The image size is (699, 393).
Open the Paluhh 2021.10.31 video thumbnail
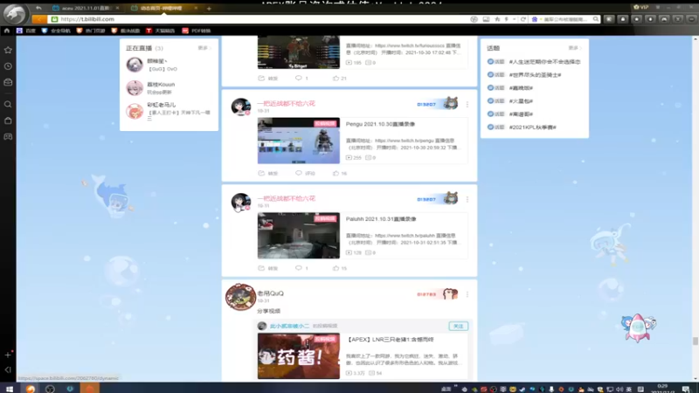(x=299, y=236)
